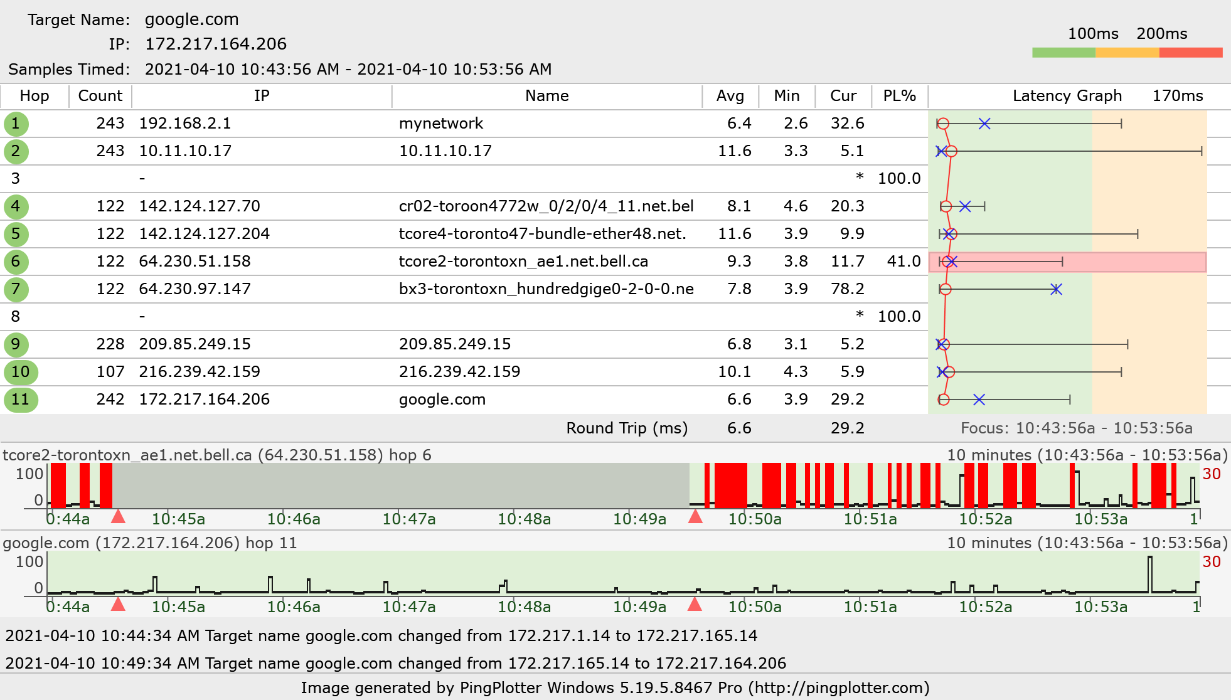Select the hop 10 circle icon
1231x700 pixels.
click(x=21, y=372)
